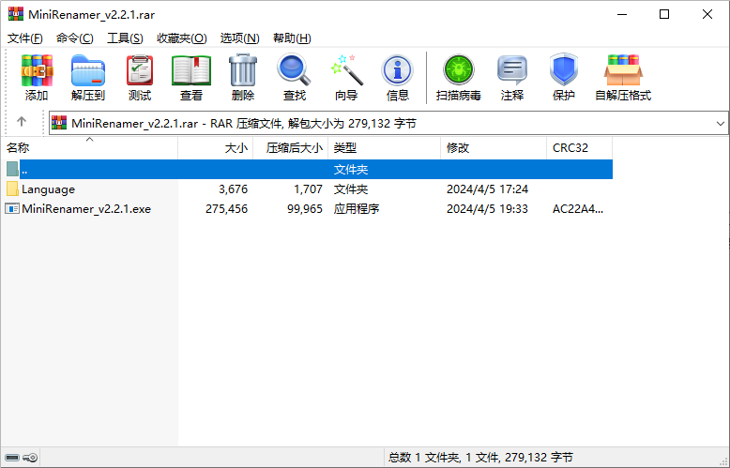Click the 自解压格式 (SFX) icon
This screenshot has height=468, width=730.
pos(623,70)
